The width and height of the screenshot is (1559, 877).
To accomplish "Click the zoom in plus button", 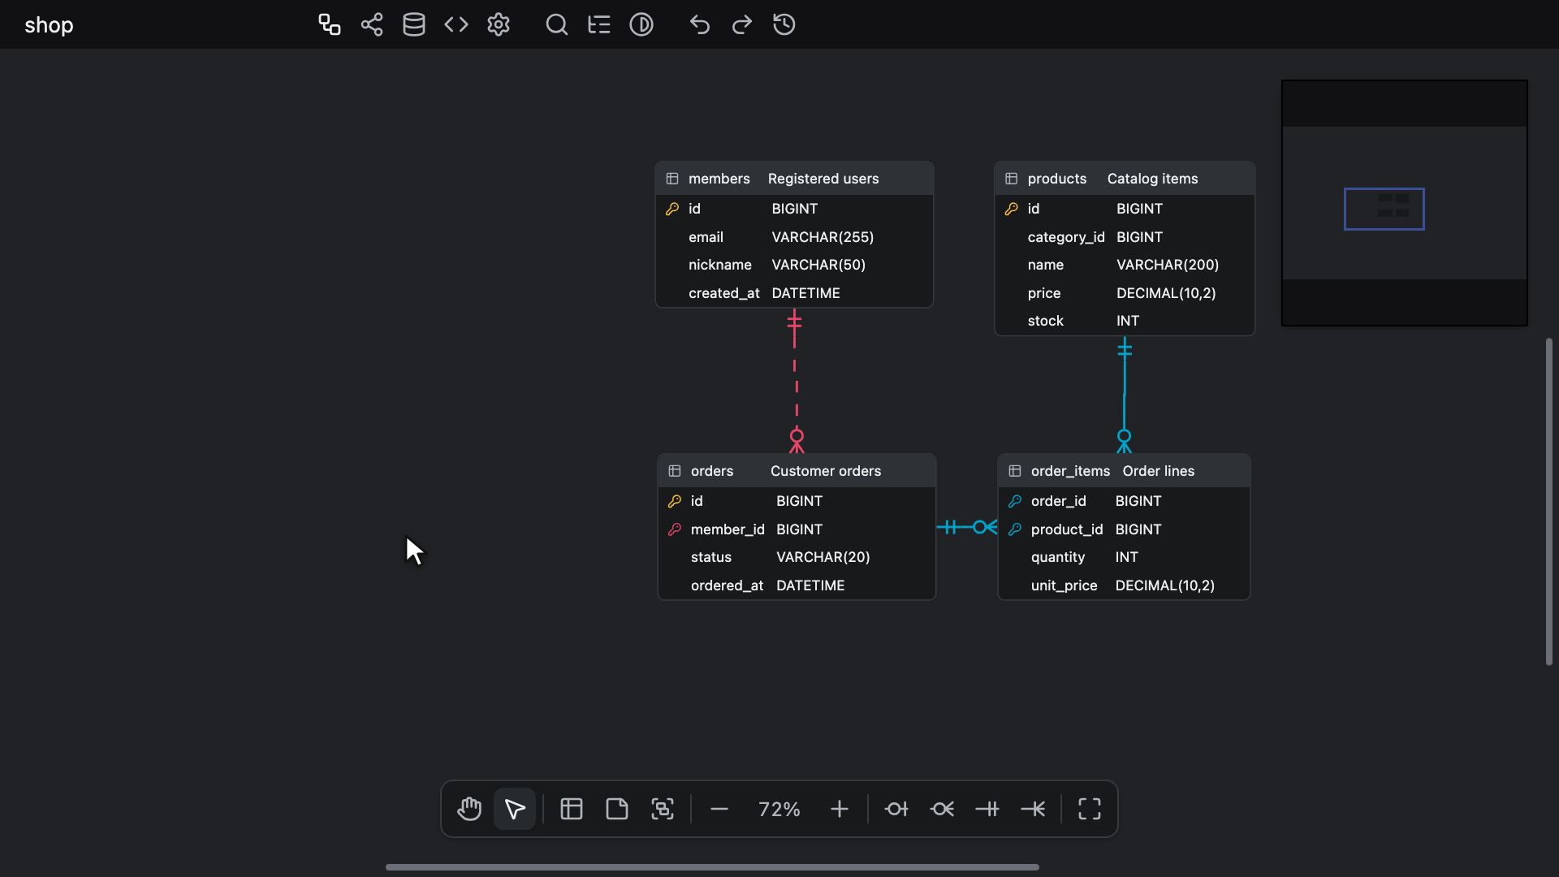I will click(840, 809).
